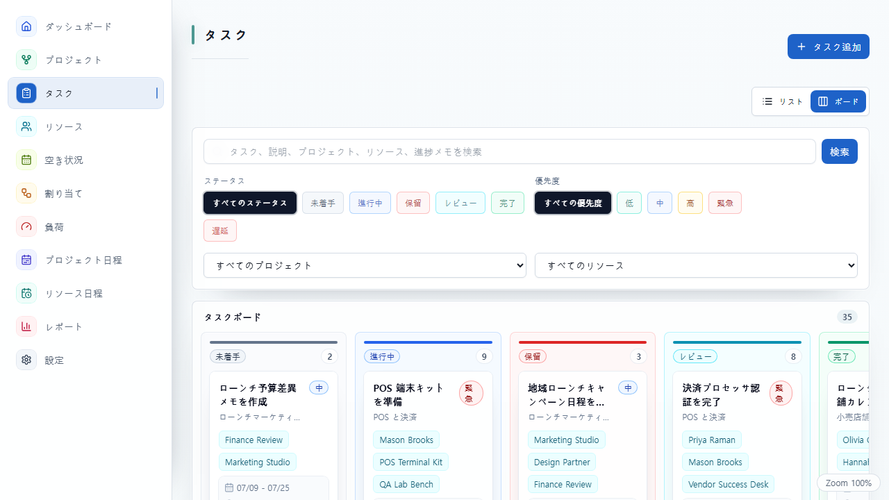The width and height of the screenshot is (889, 500).
Task: Filter by 中 priority chip
Action: [660, 203]
